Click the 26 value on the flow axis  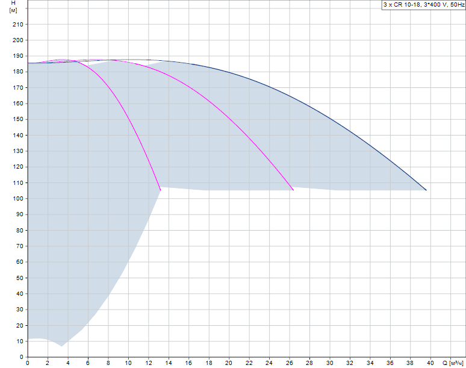pyautogui.click(x=290, y=363)
